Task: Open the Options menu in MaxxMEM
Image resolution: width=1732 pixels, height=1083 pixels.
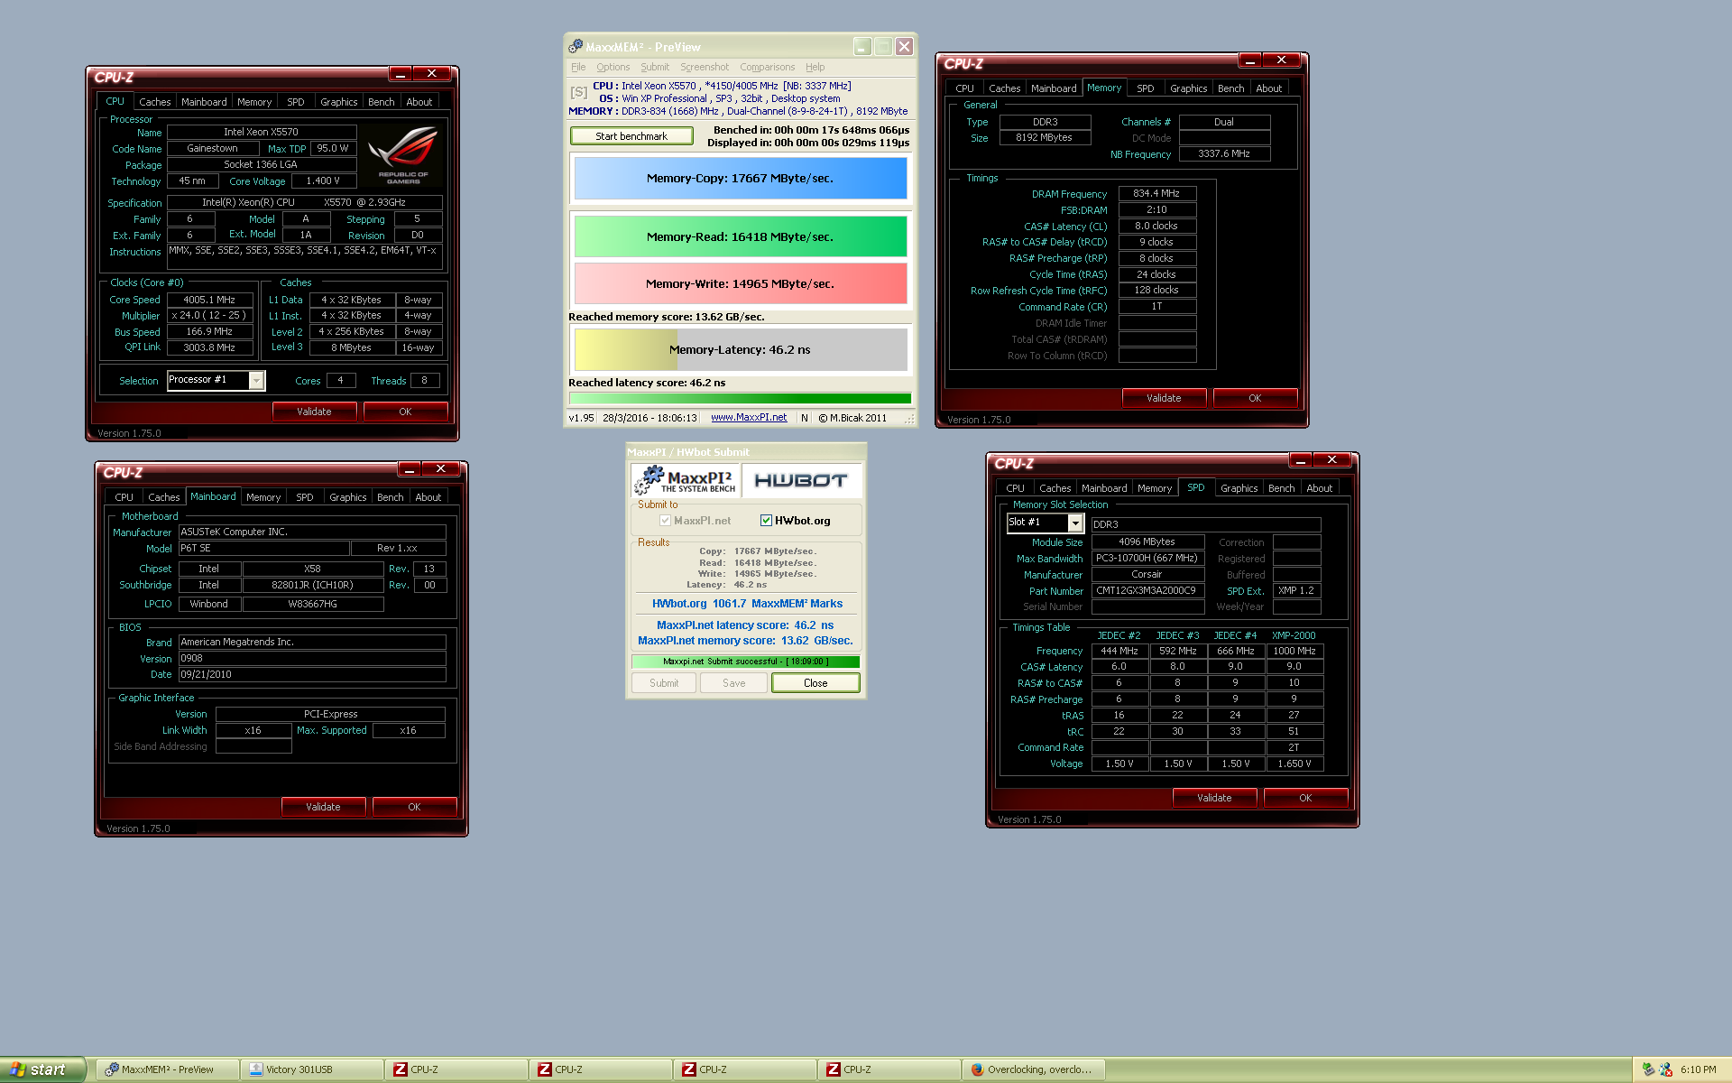Action: pyautogui.click(x=613, y=67)
